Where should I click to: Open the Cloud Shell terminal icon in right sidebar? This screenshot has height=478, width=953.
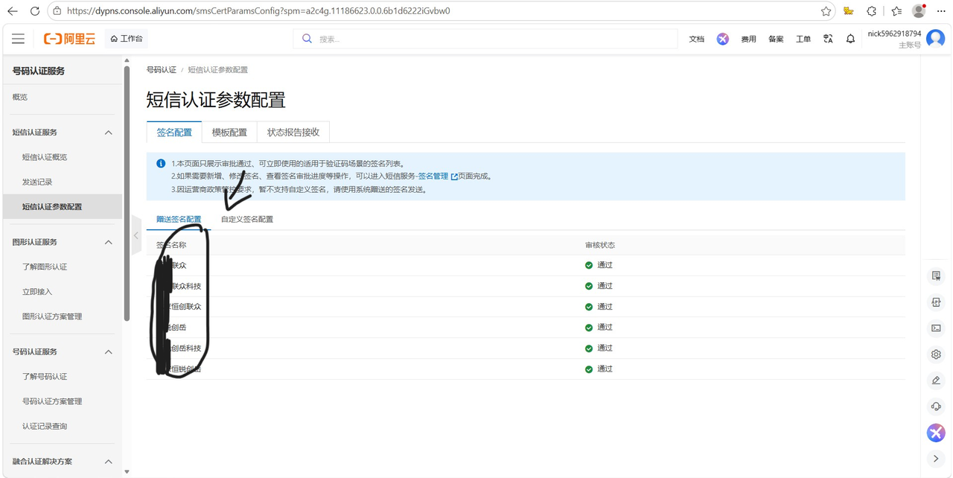tap(936, 328)
